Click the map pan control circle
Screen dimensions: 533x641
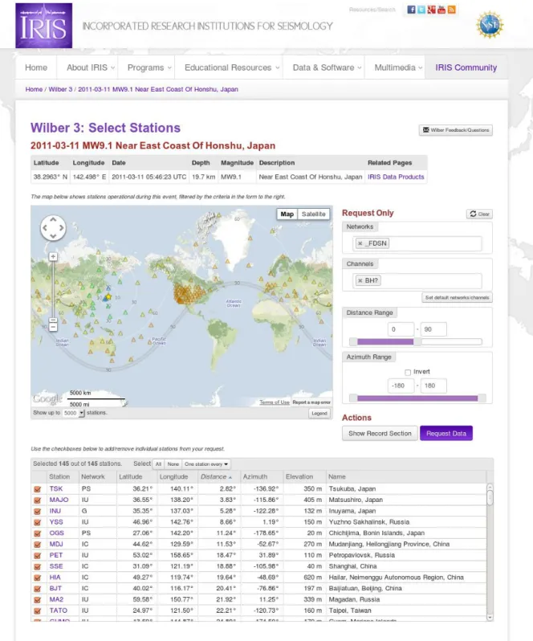[53, 227]
